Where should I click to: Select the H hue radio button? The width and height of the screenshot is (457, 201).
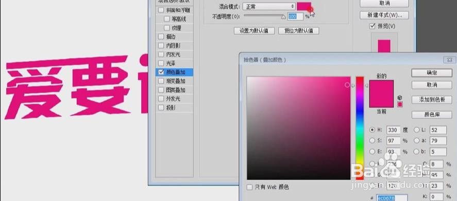[x=372, y=130]
